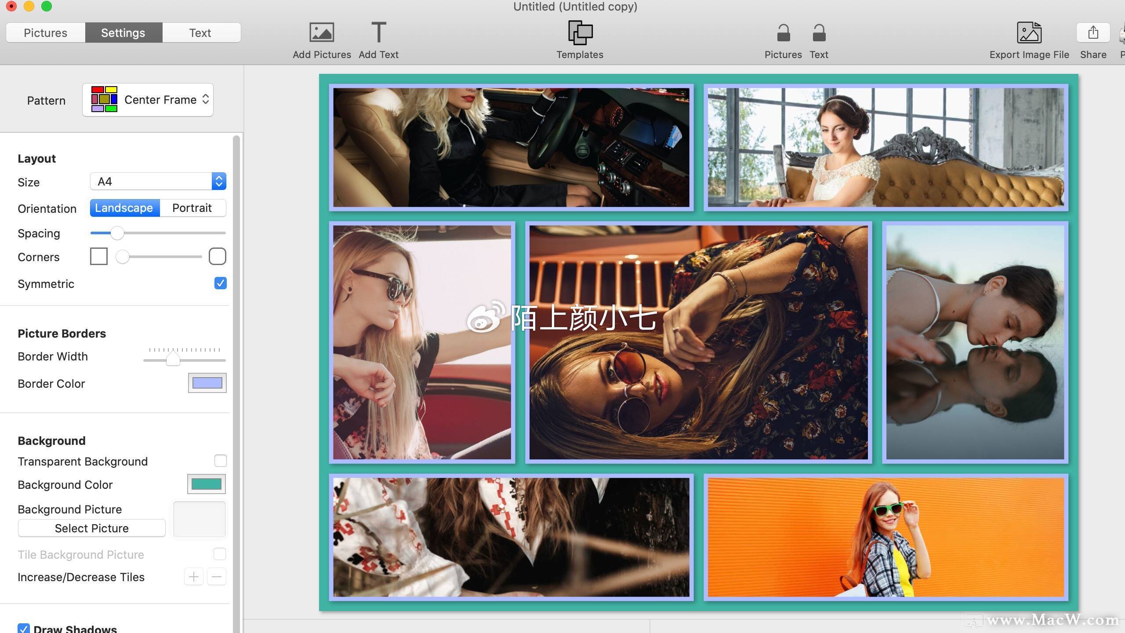Open the Templates chooser
The image size is (1125, 633).
click(580, 33)
